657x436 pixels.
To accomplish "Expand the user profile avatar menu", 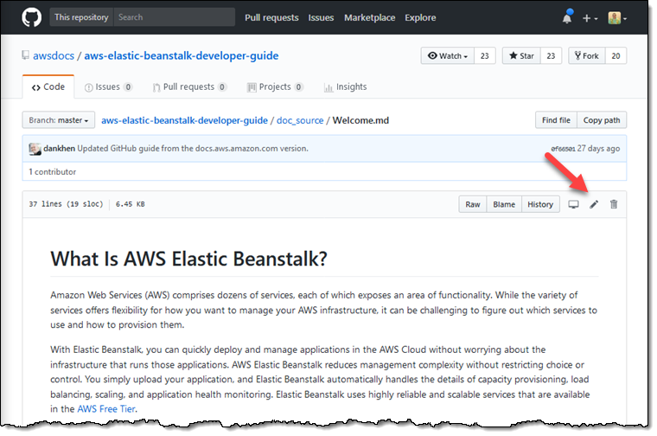I will (617, 17).
